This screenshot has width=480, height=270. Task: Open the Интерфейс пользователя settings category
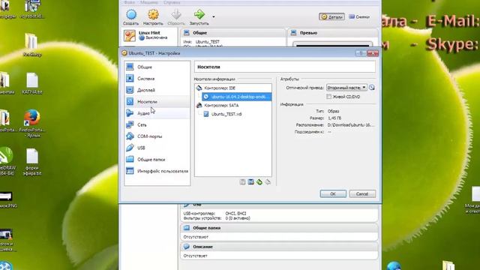(157, 171)
